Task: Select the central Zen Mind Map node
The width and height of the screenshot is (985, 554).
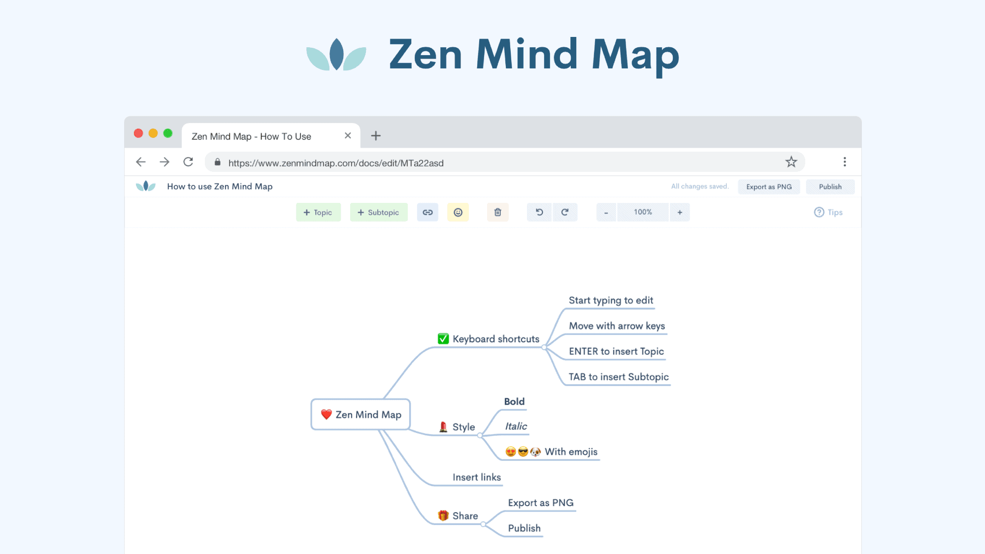Action: pos(361,415)
